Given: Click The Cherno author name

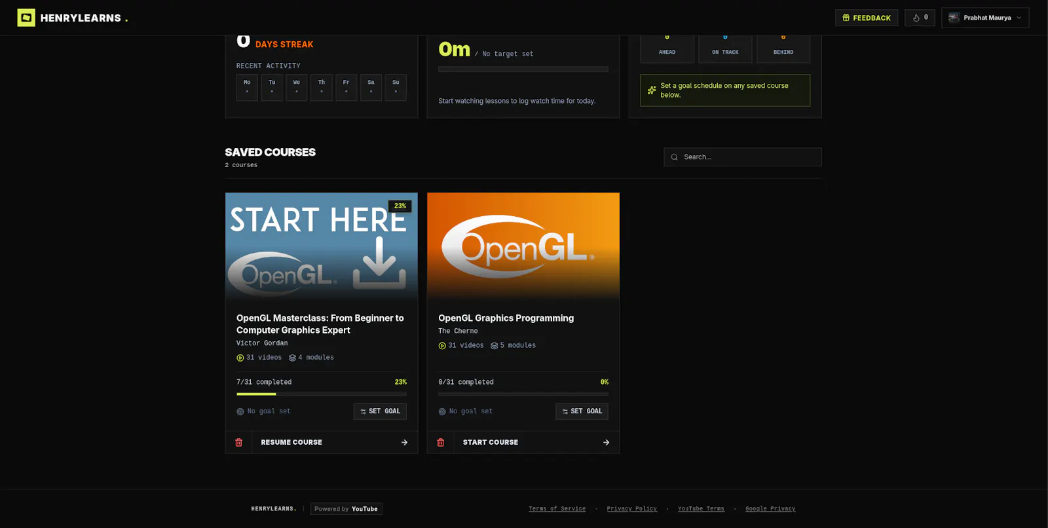Looking at the screenshot, I should click(x=458, y=331).
